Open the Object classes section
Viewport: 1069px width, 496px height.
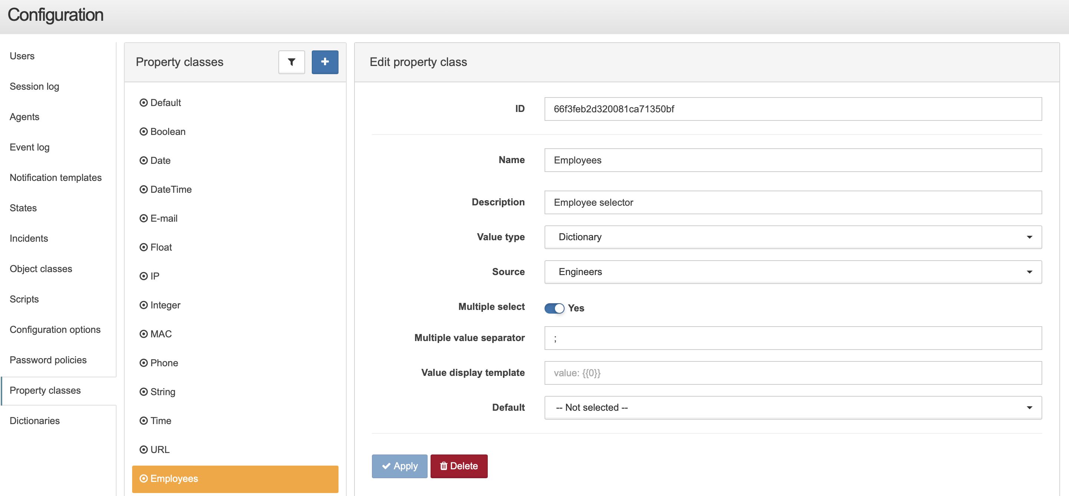41,269
